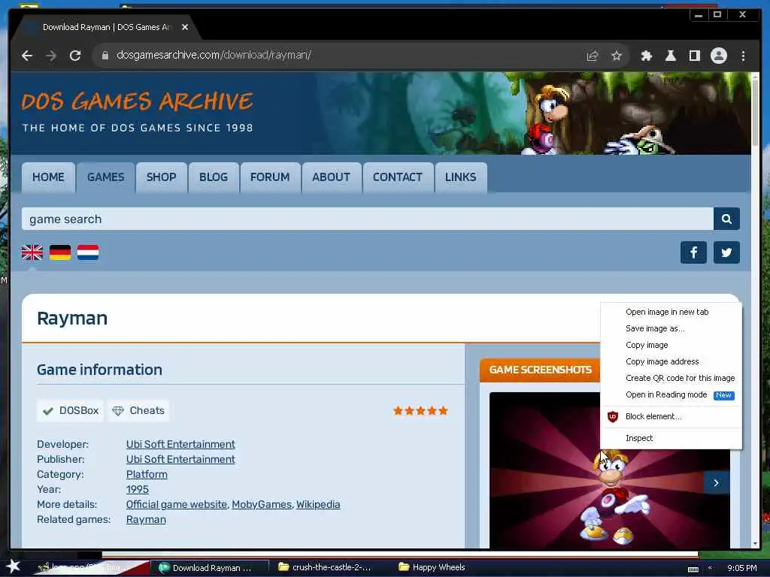Open the 1995 year link
The image size is (770, 577).
pos(137,489)
